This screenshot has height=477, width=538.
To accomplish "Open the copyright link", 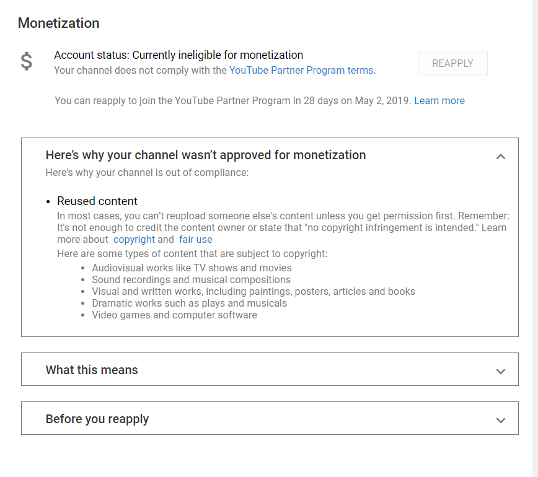I will coord(134,239).
